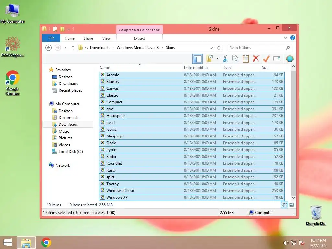This screenshot has width=332, height=249.
Task: Select the Atomic skin file
Action: click(x=192, y=75)
